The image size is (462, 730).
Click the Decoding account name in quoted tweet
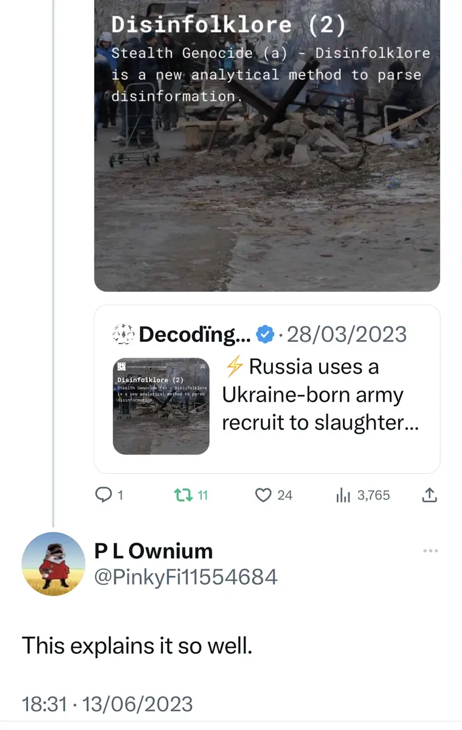[x=195, y=334]
